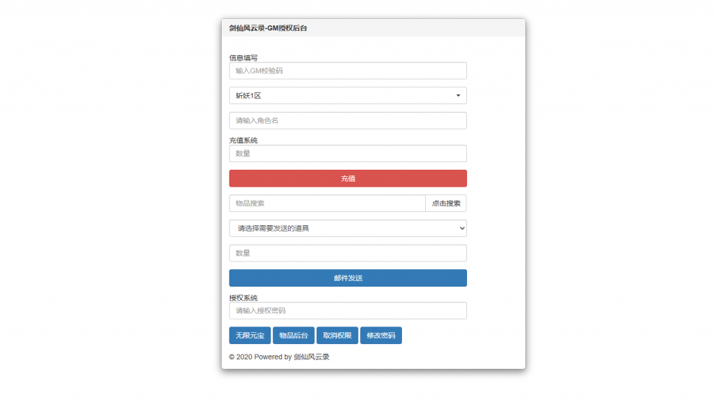The width and height of the screenshot is (716, 402).
Task: Select the 数量 field under 充值系统
Action: pyautogui.click(x=348, y=153)
